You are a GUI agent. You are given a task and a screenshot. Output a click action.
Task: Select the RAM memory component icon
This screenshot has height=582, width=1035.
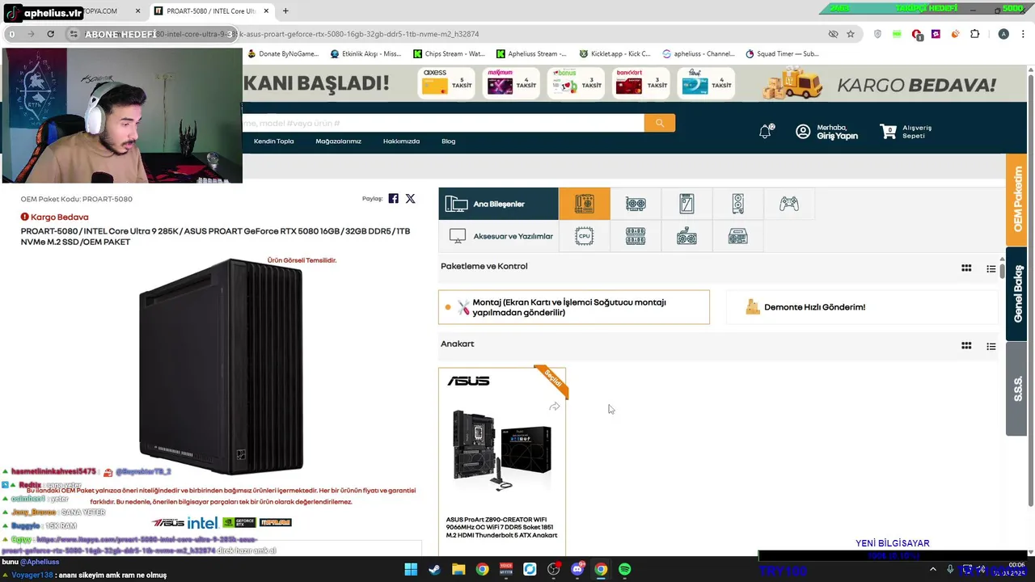point(636,236)
